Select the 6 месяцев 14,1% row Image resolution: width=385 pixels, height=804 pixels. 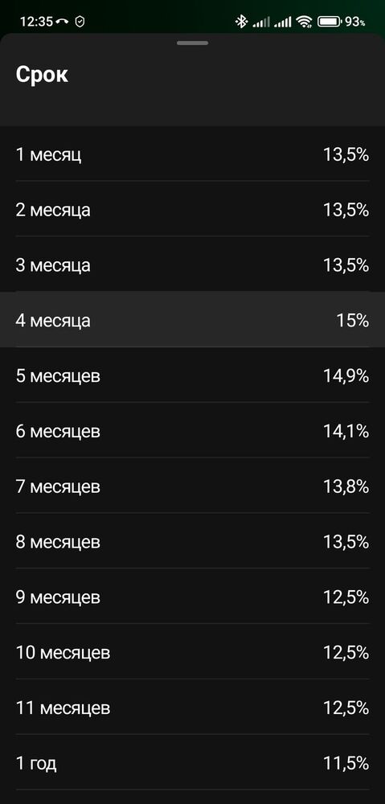pyautogui.click(x=192, y=431)
